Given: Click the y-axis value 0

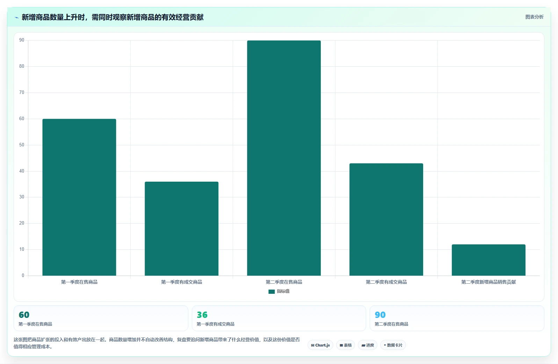Looking at the screenshot, I should 23,276.
